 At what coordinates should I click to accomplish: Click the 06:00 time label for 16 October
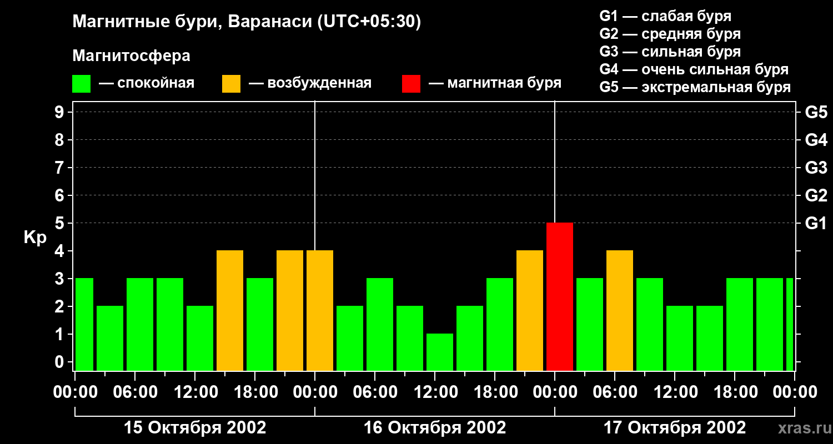[x=375, y=392]
